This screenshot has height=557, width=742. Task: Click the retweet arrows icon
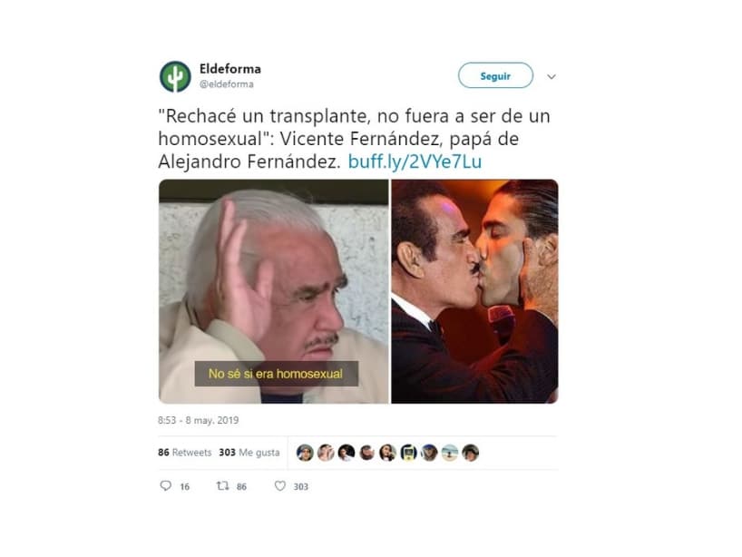222,485
